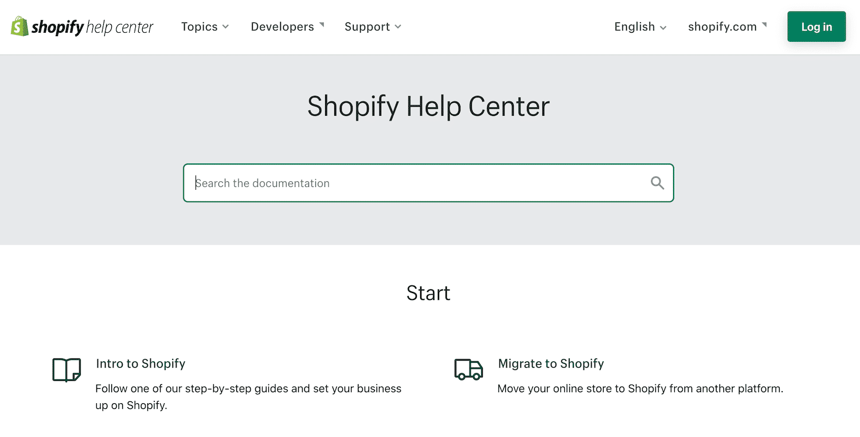Expand the chevron beside English
This screenshot has height=437, width=860.
pos(663,28)
